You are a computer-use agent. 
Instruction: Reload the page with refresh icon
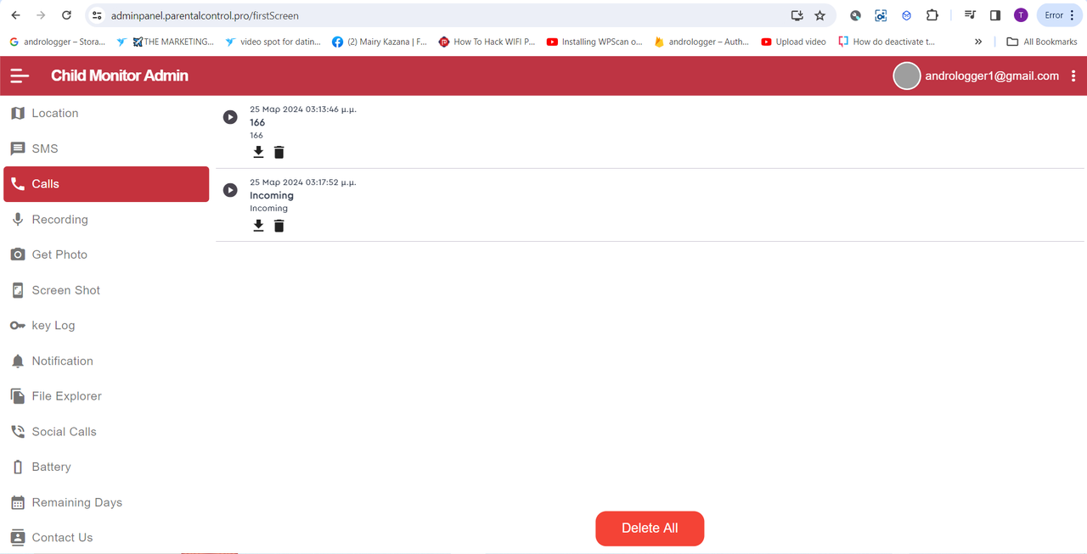pyautogui.click(x=67, y=15)
